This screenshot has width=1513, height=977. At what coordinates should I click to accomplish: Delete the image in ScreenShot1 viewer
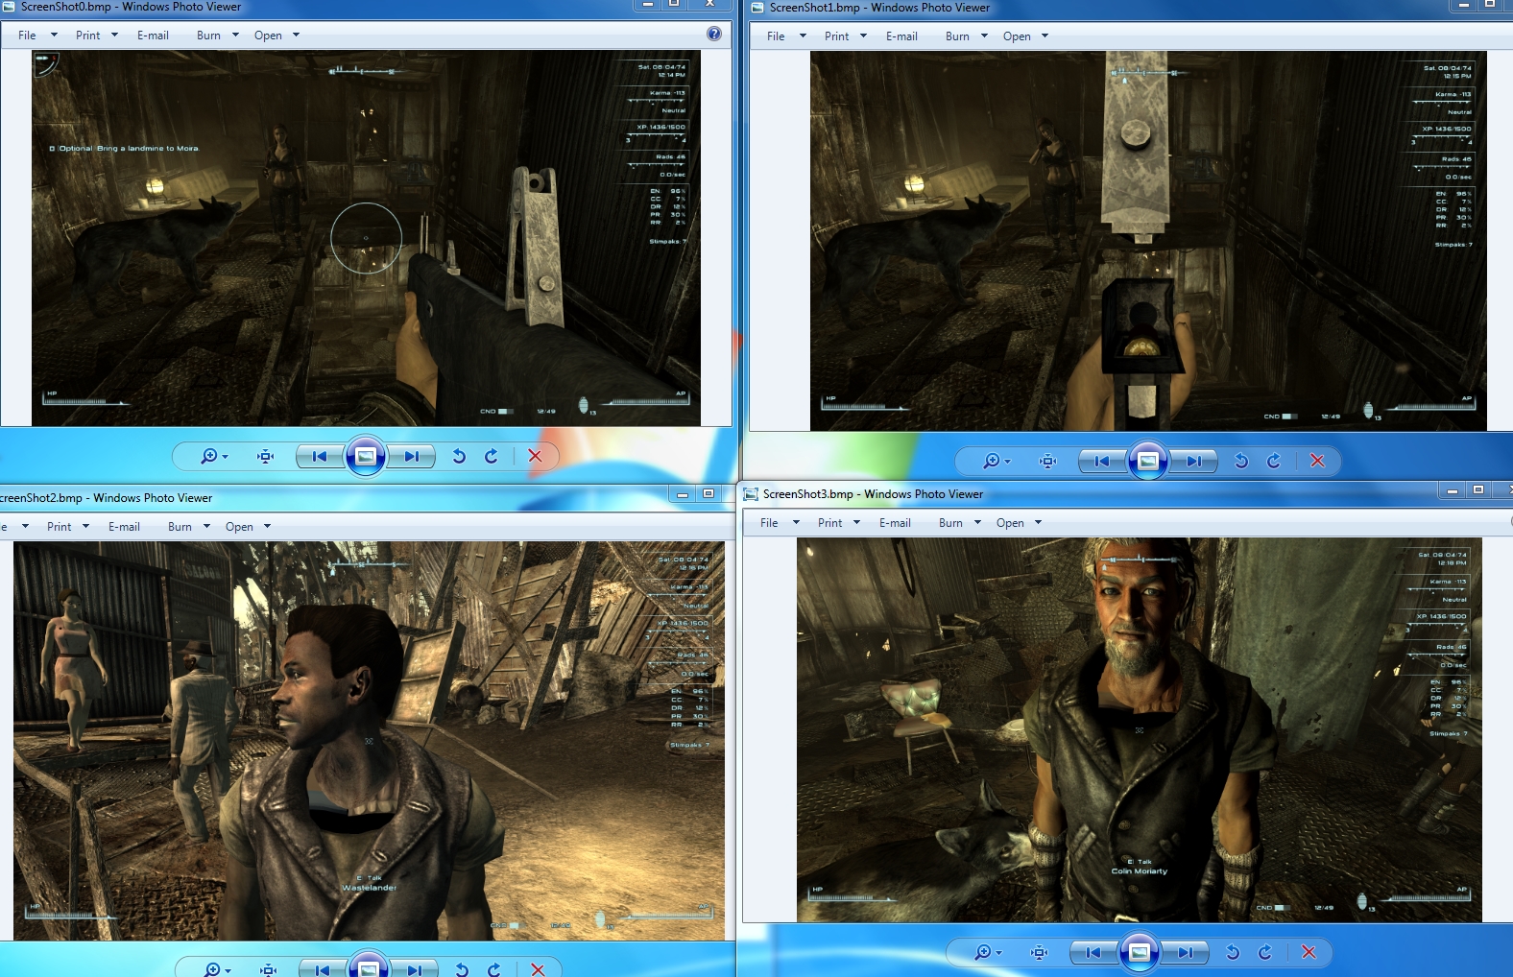(x=1318, y=461)
